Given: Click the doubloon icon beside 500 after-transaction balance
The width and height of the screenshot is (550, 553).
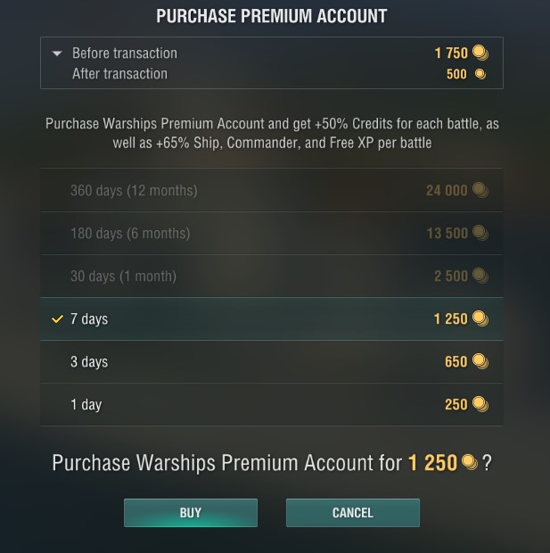Looking at the screenshot, I should [x=480, y=74].
